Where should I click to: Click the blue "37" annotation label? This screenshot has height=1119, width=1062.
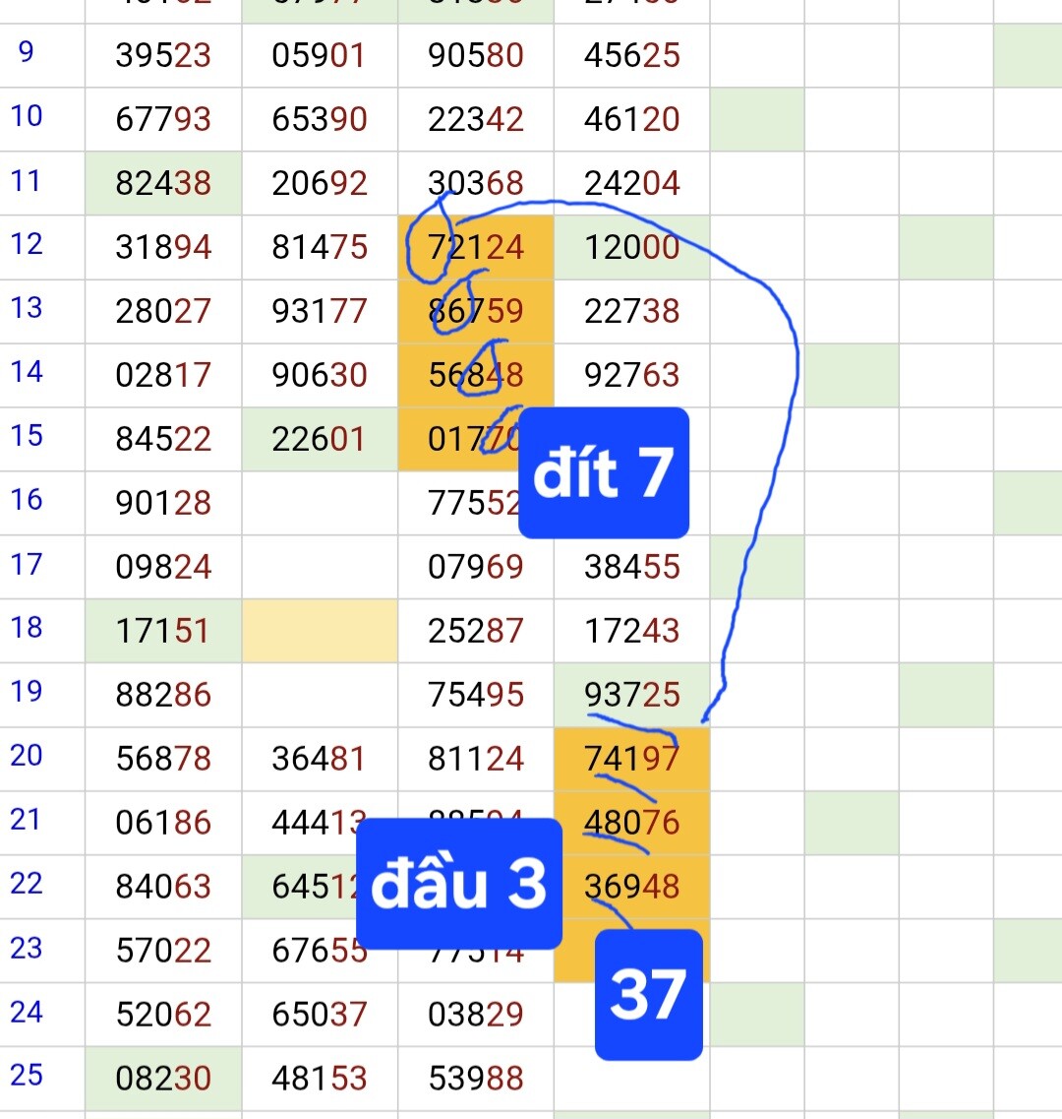point(649,994)
